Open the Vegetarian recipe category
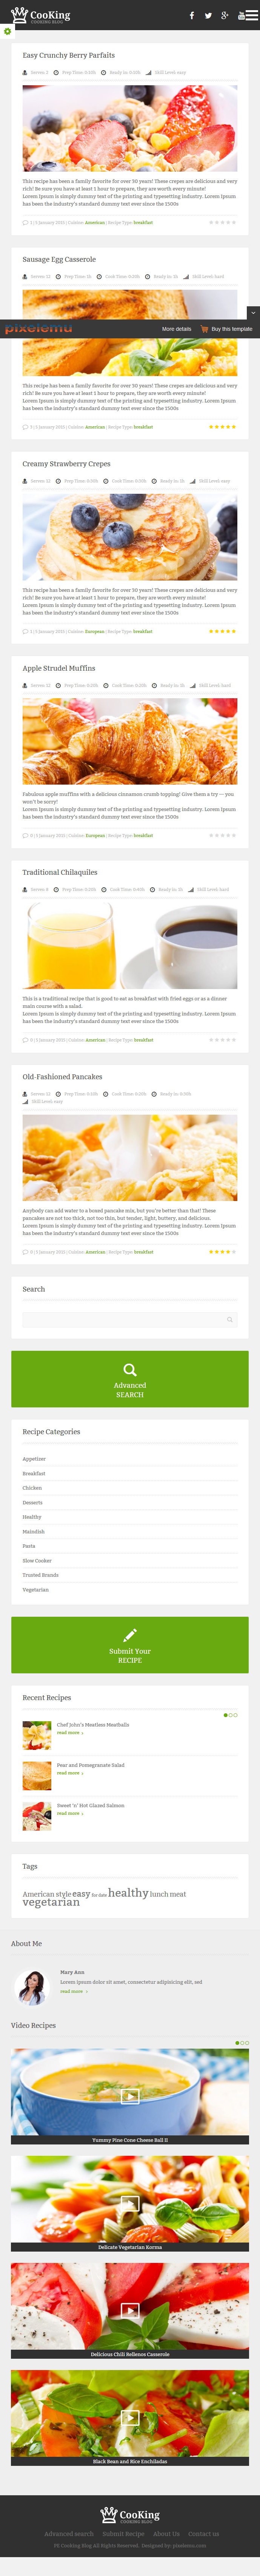Image resolution: width=260 pixels, height=2576 pixels. click(36, 1589)
